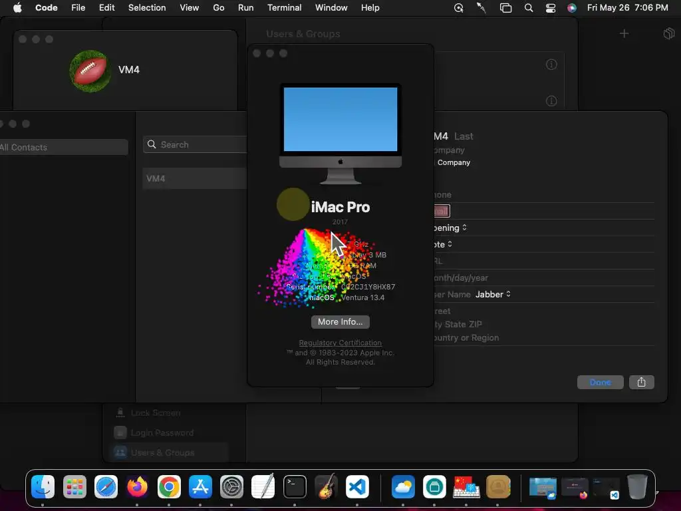Open the Regulatory Certification link
The height and width of the screenshot is (511, 681).
click(x=340, y=343)
